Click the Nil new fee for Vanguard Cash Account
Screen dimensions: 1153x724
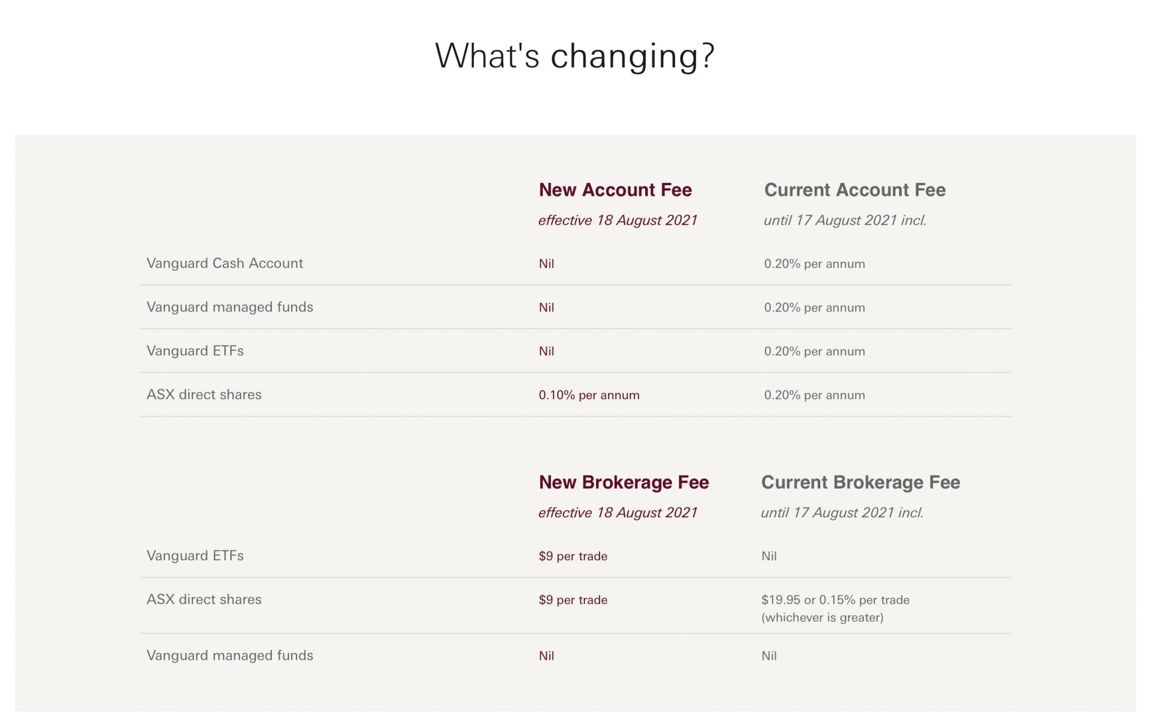546,263
